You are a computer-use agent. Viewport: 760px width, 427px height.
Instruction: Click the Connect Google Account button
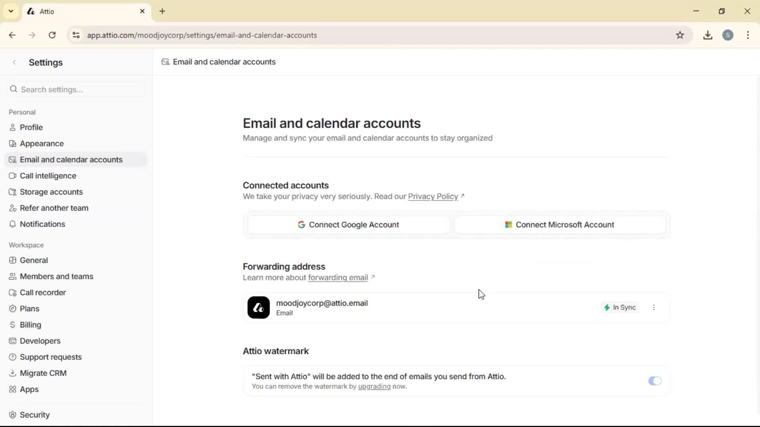tap(348, 225)
